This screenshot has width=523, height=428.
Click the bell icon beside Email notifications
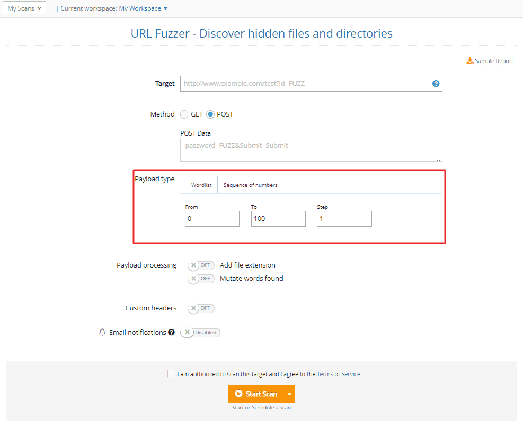(102, 332)
